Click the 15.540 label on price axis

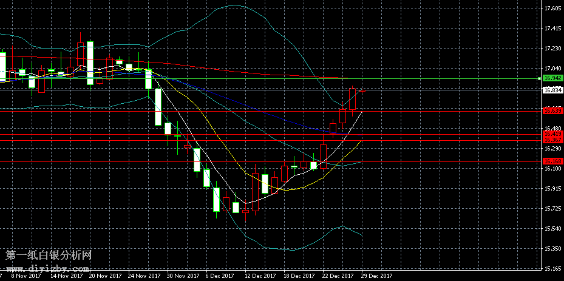552,228
